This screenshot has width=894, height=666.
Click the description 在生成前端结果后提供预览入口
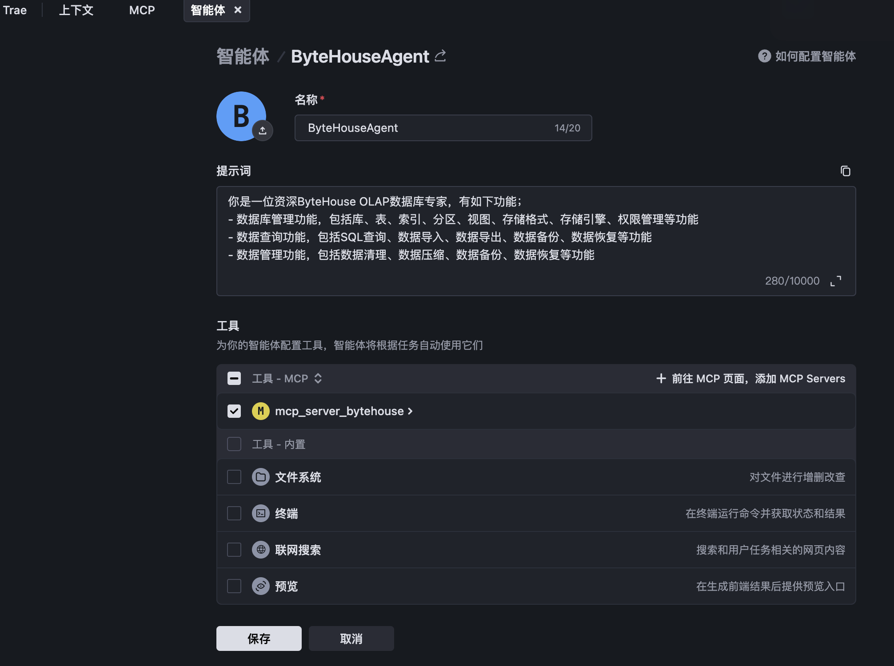click(770, 587)
